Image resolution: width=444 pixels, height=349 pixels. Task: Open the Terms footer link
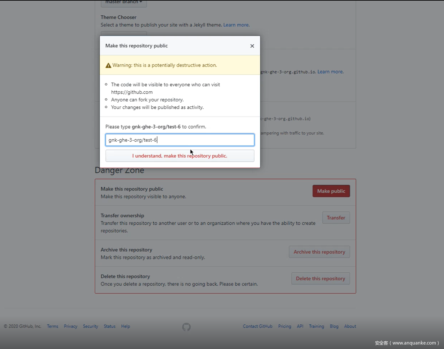[x=53, y=326]
